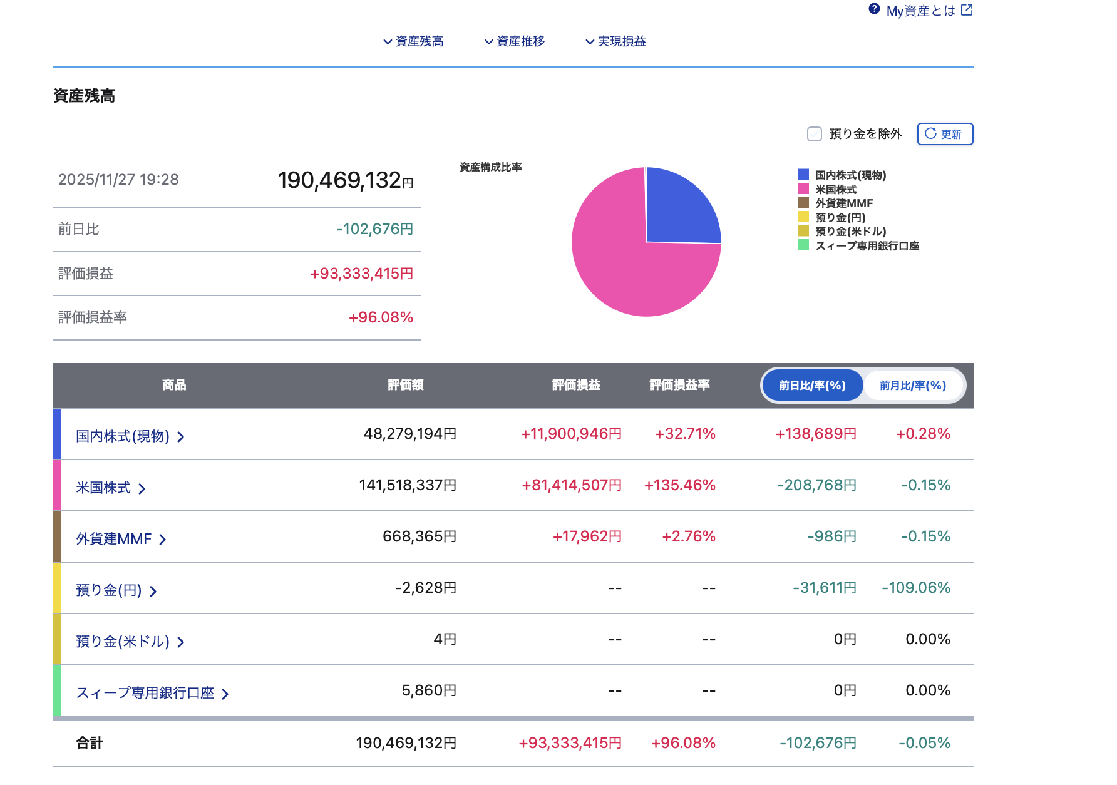
Task: Click the 評価額 column header
Action: 405,385
